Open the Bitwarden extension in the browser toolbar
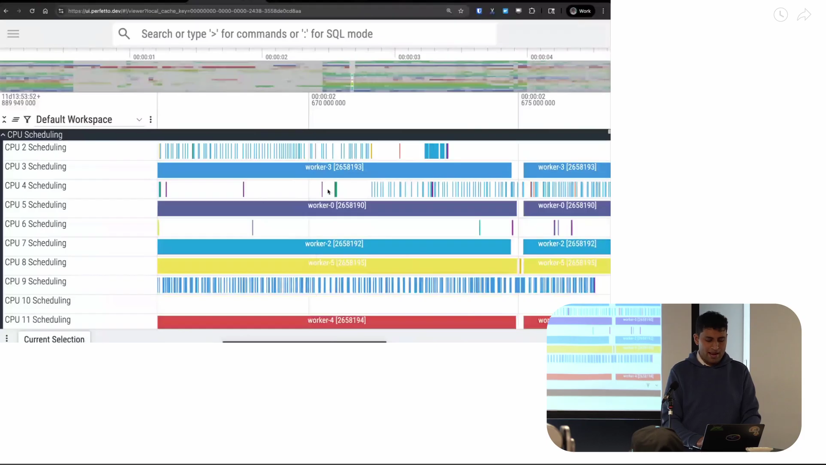 coord(479,11)
